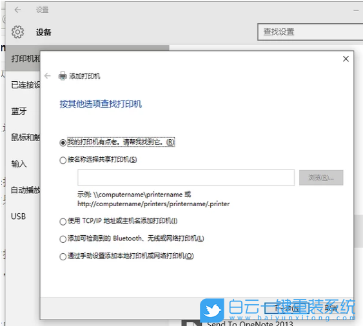Click the 按其他选项查找打印机 heading
The height and width of the screenshot is (326, 363).
pyautogui.click(x=101, y=104)
